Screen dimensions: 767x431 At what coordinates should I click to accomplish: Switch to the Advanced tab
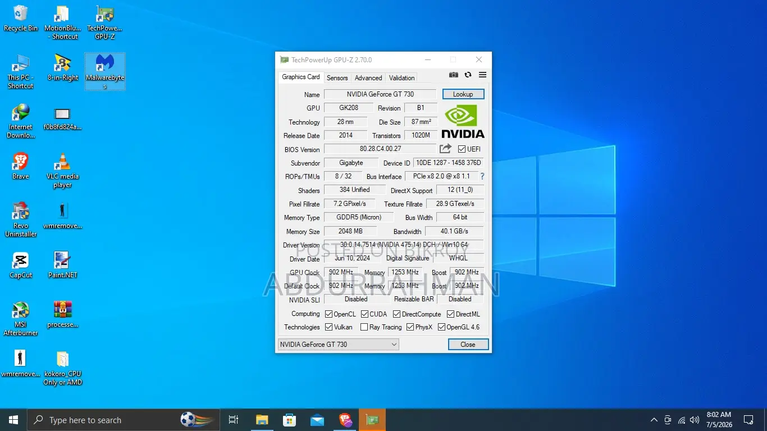[368, 78]
